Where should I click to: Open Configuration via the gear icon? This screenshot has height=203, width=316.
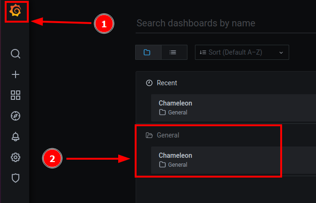16,157
